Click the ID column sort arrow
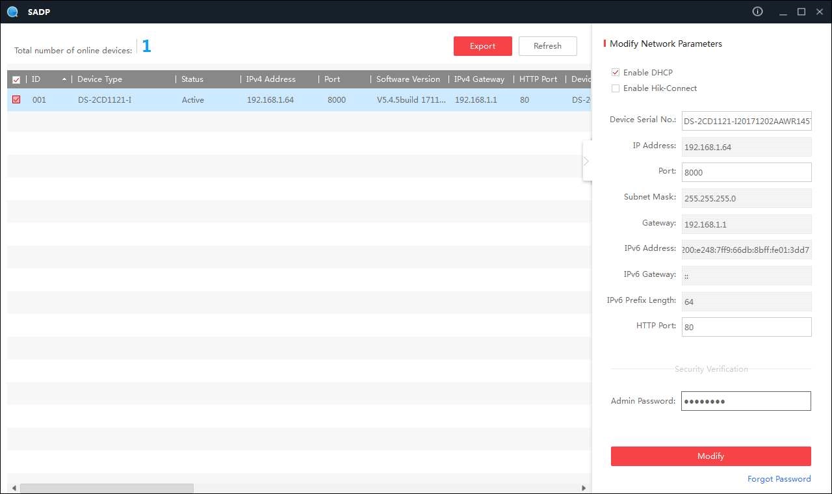The height and width of the screenshot is (494, 832). pos(64,79)
